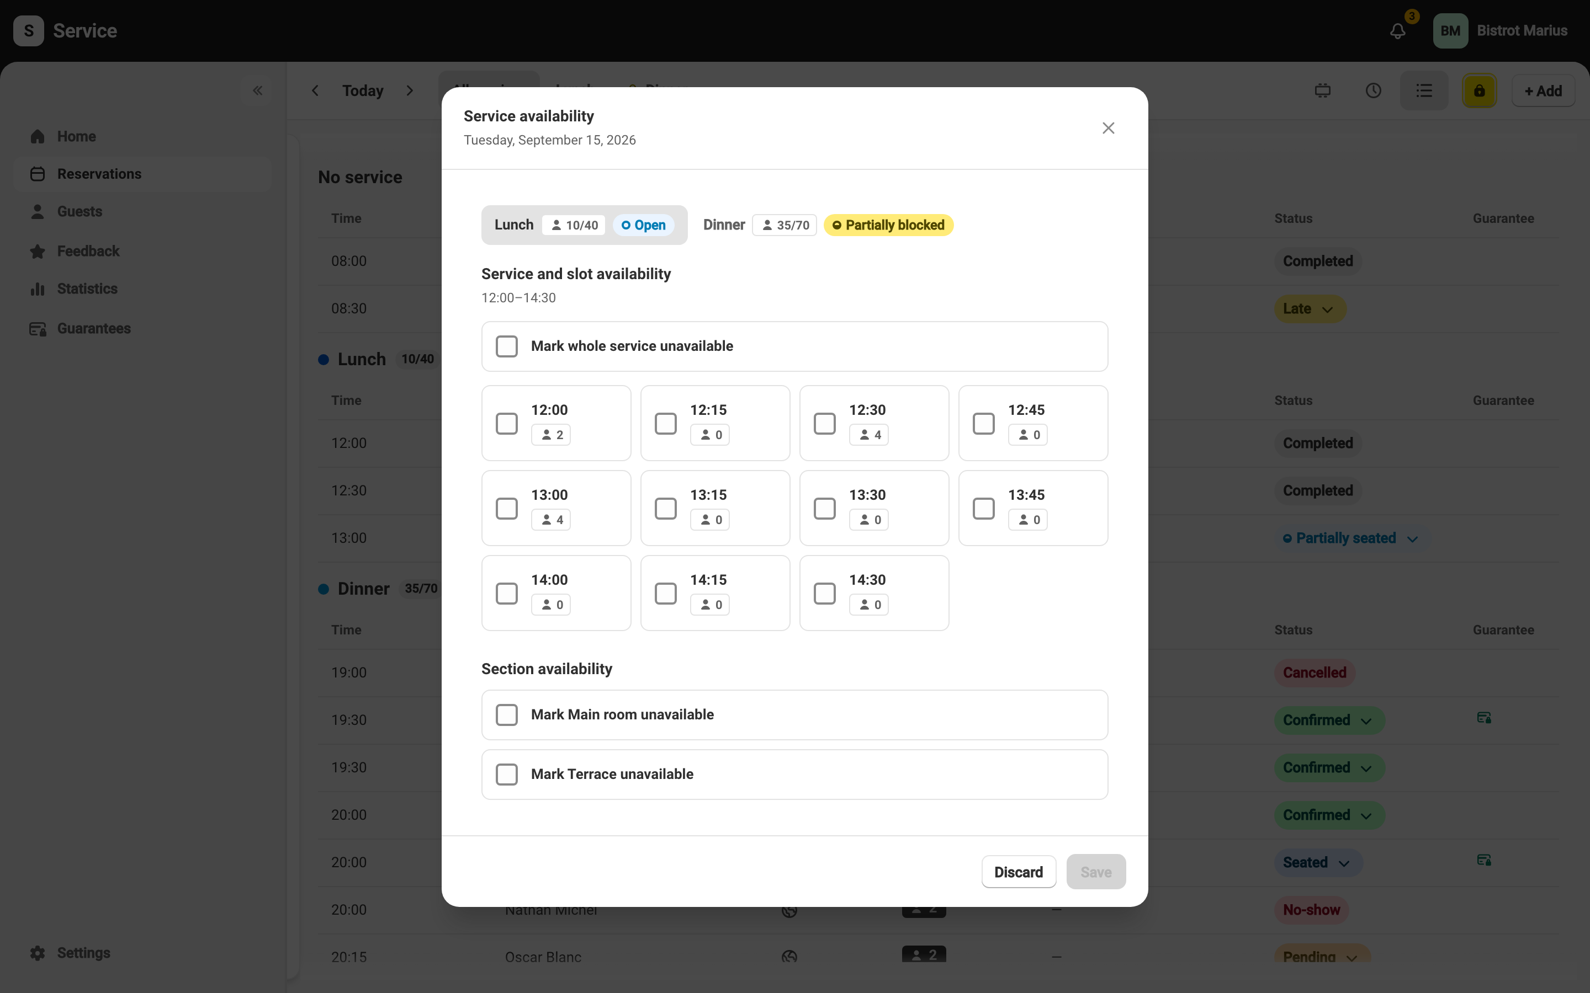The height and width of the screenshot is (993, 1590).
Task: Open the table layout view icon
Action: (1323, 90)
